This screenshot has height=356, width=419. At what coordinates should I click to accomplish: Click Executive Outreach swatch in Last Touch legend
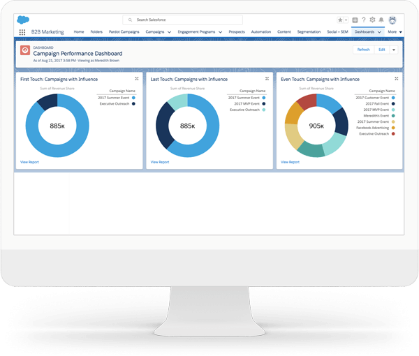point(264,110)
